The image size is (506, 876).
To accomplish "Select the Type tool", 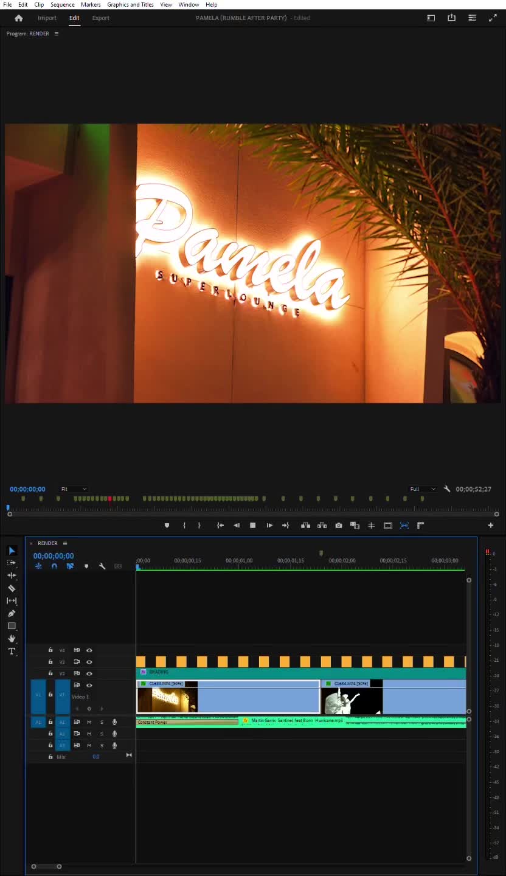I will click(12, 652).
